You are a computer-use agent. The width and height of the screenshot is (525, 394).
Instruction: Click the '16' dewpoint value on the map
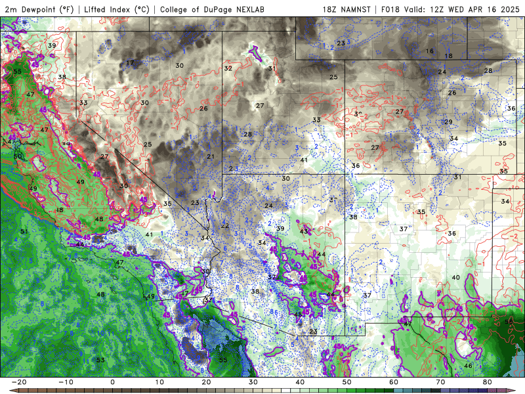coord(430,51)
